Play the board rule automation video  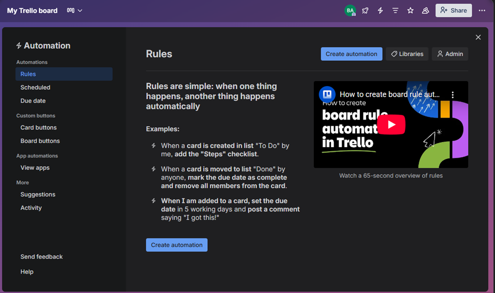click(391, 124)
